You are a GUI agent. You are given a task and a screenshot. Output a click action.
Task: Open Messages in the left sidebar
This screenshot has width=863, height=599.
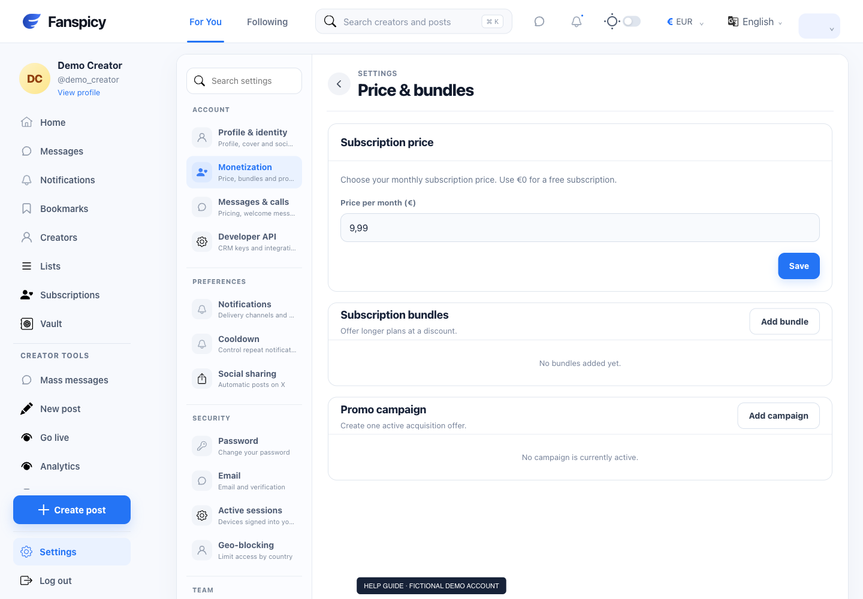click(72, 151)
